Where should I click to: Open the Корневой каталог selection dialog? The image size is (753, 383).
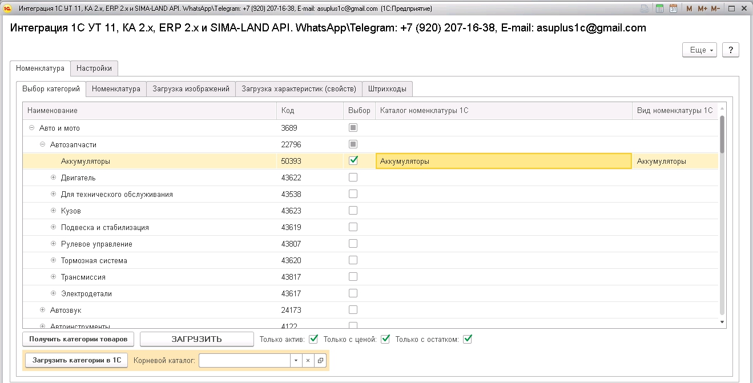(320, 361)
